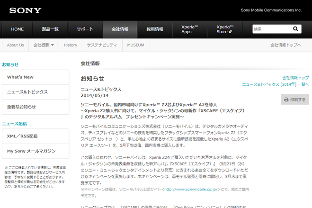312x208 pixels.
Task: Go to the About Us sub-tab
Action: pyautogui.click(x=15, y=45)
